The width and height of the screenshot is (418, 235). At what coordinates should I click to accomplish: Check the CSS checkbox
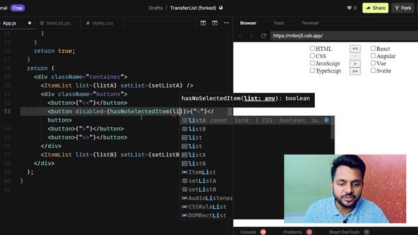click(x=312, y=55)
